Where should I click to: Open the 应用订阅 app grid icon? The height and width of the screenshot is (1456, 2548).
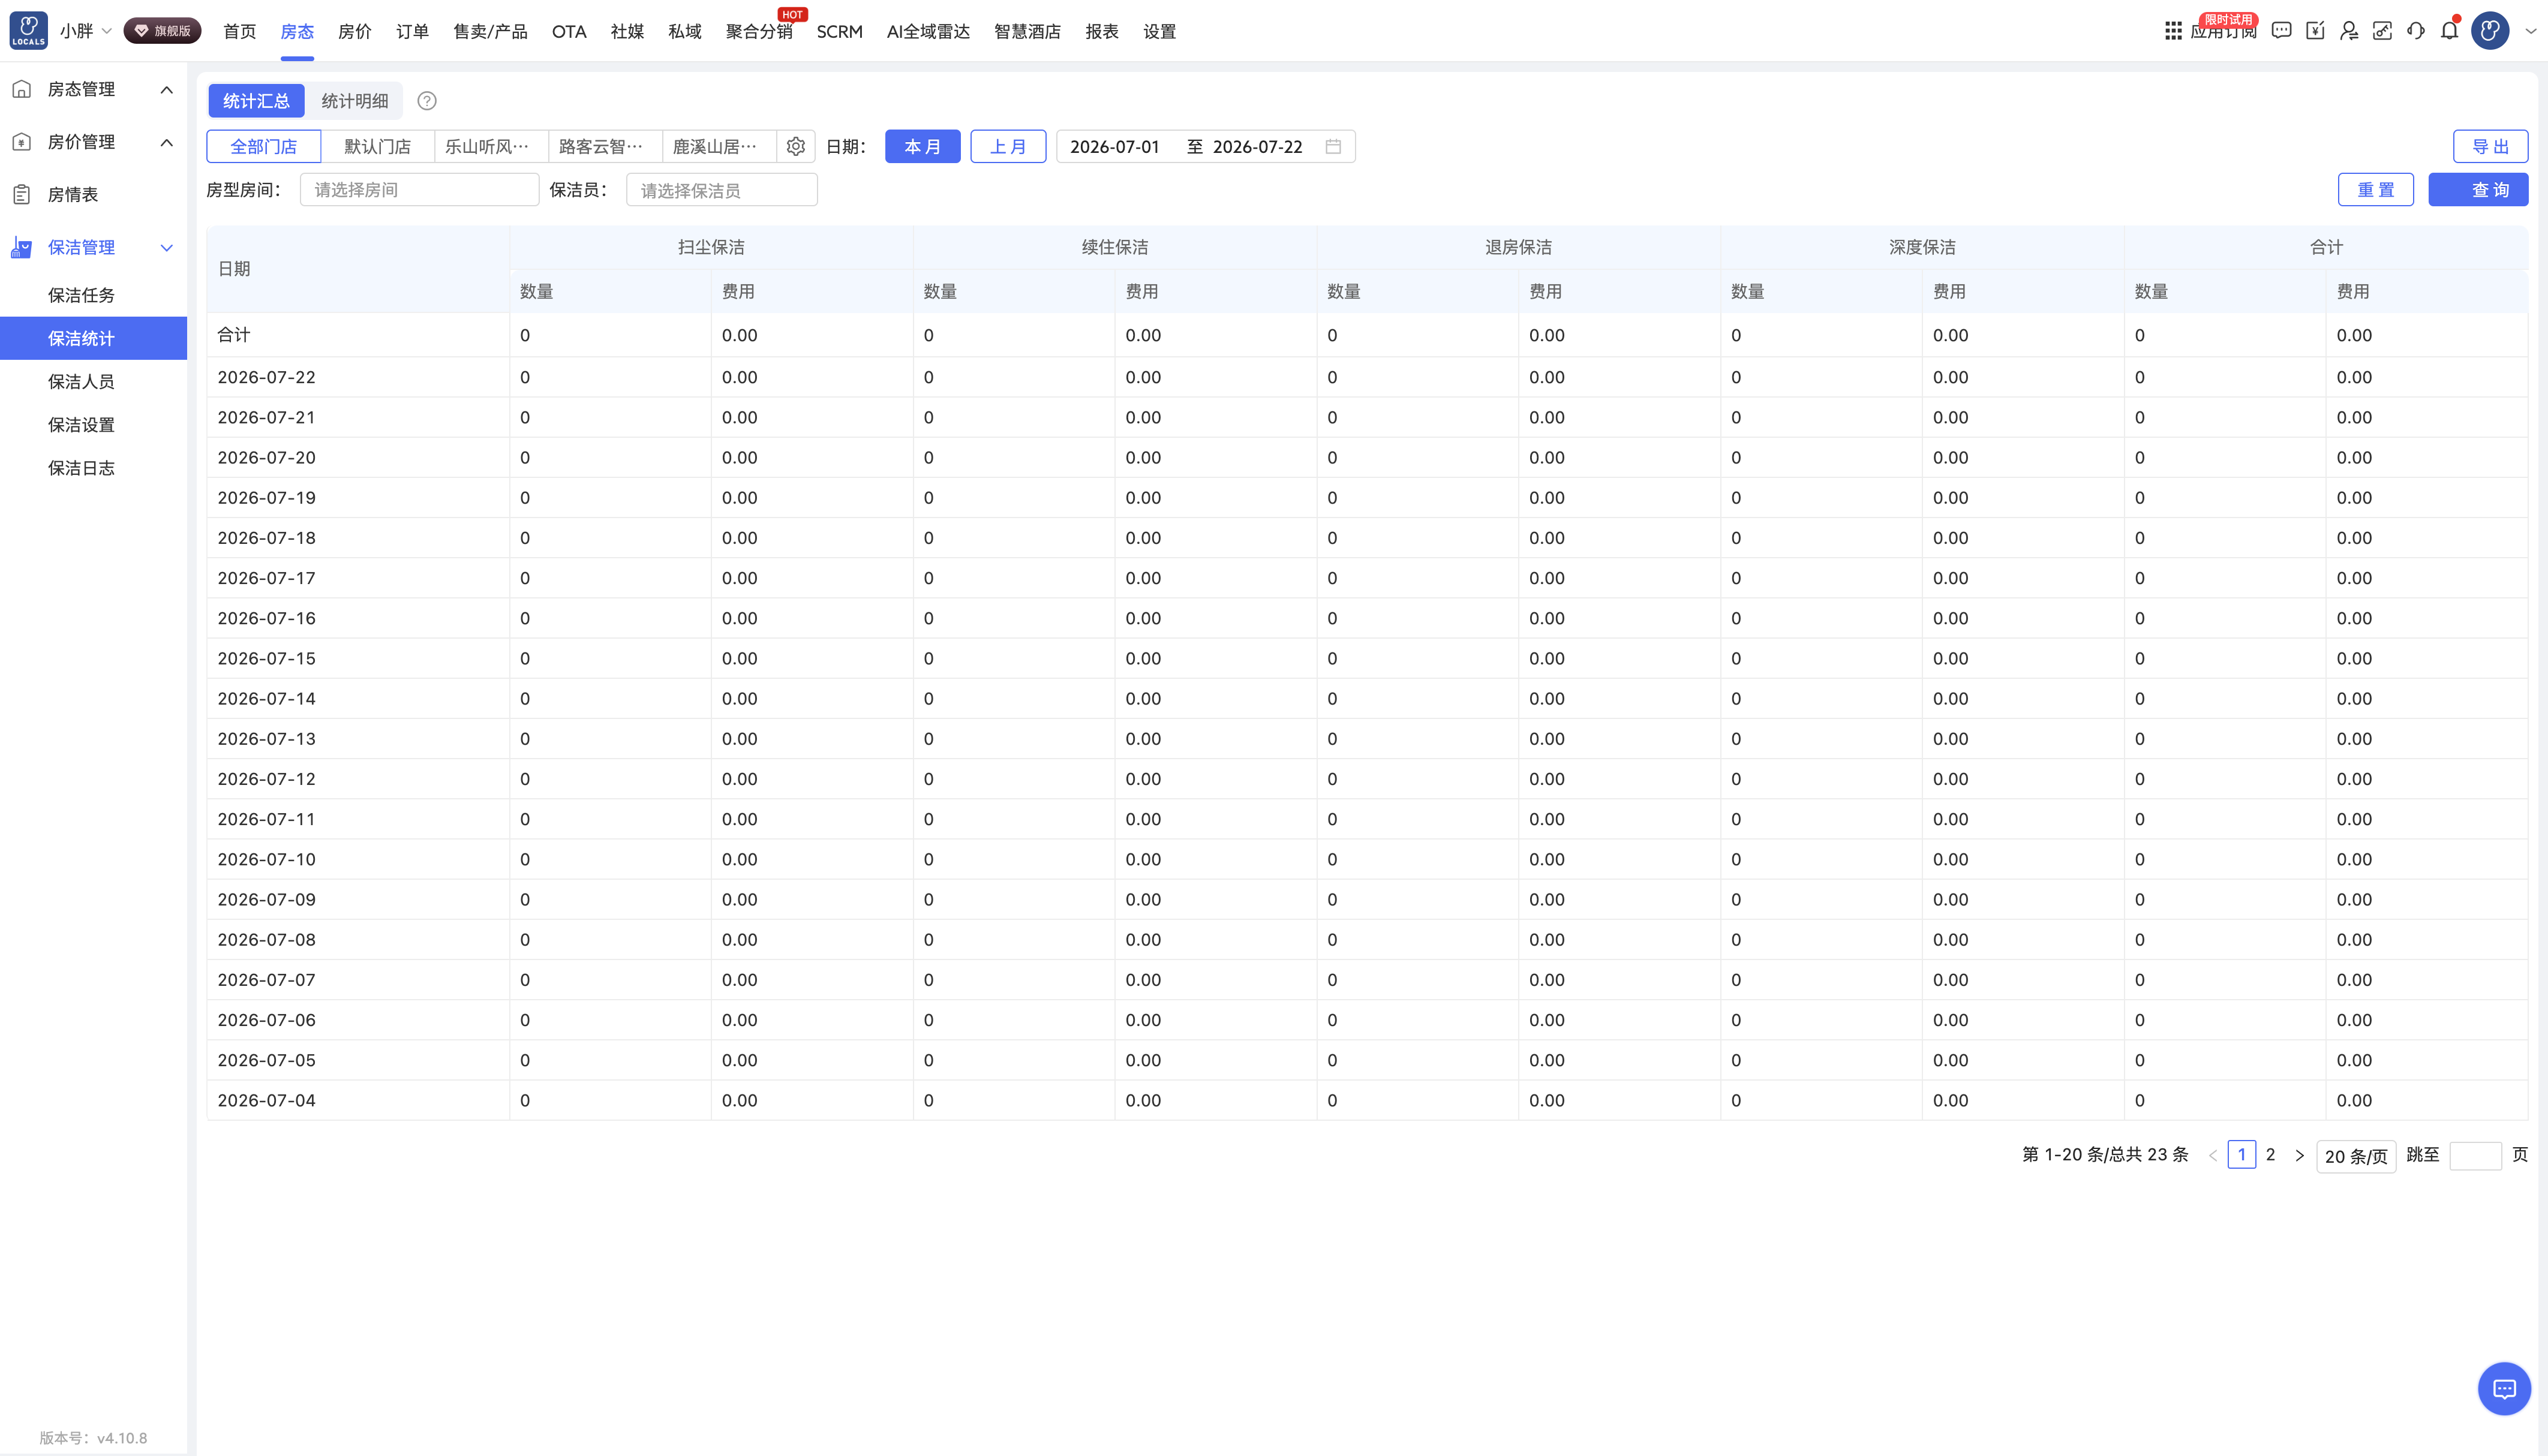pyautogui.click(x=2173, y=31)
